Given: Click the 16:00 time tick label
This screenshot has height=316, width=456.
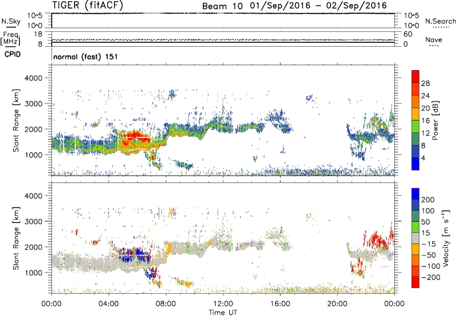Looking at the screenshot, I should click(280, 304).
